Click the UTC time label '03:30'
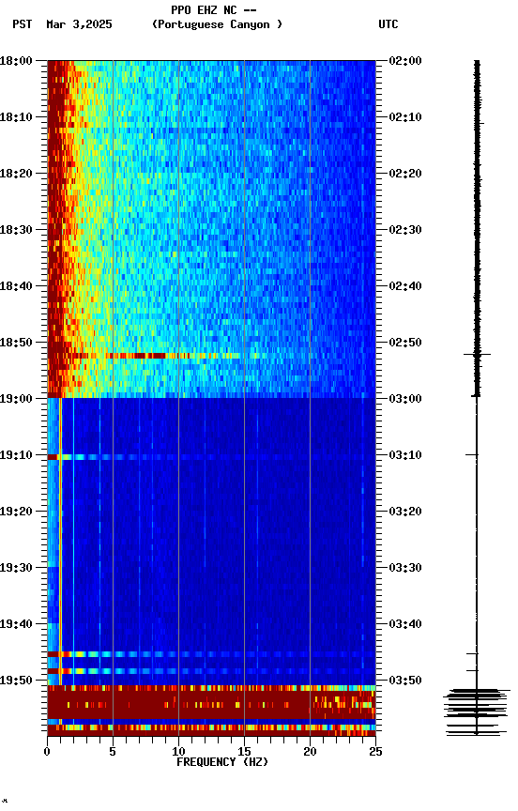Image resolution: width=518 pixels, height=811 pixels. [405, 569]
